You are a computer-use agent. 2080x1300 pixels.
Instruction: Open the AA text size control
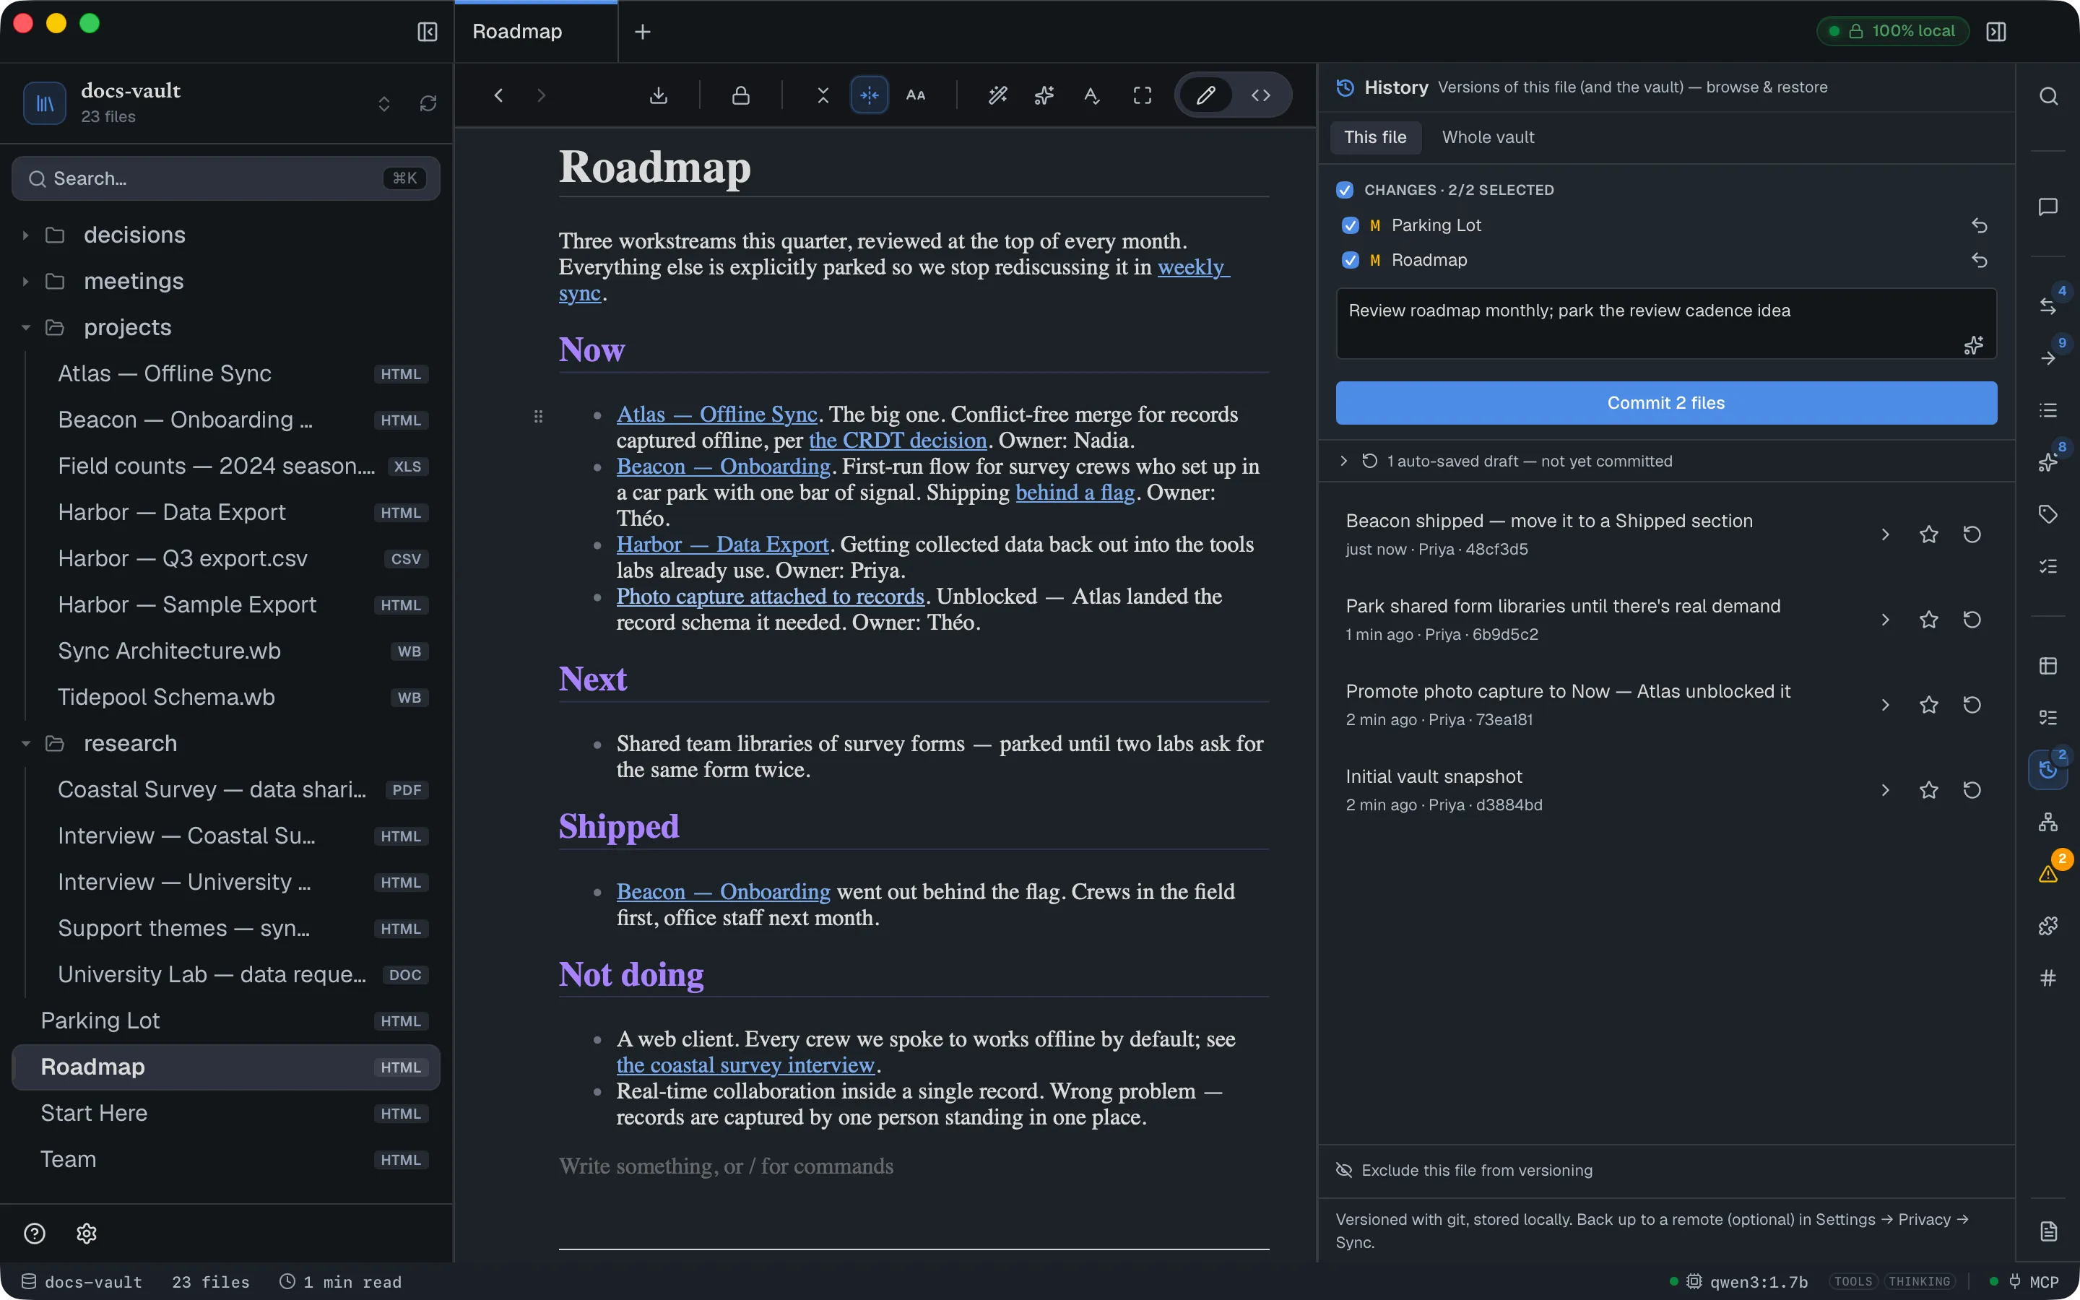pyautogui.click(x=916, y=95)
